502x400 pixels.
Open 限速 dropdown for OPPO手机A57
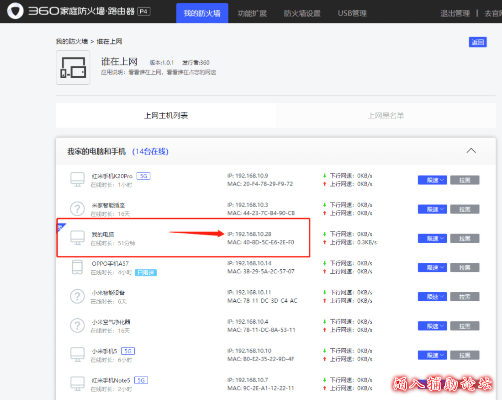(432, 268)
